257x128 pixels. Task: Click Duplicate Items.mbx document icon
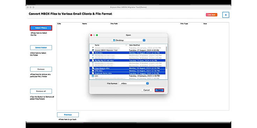point(93,73)
